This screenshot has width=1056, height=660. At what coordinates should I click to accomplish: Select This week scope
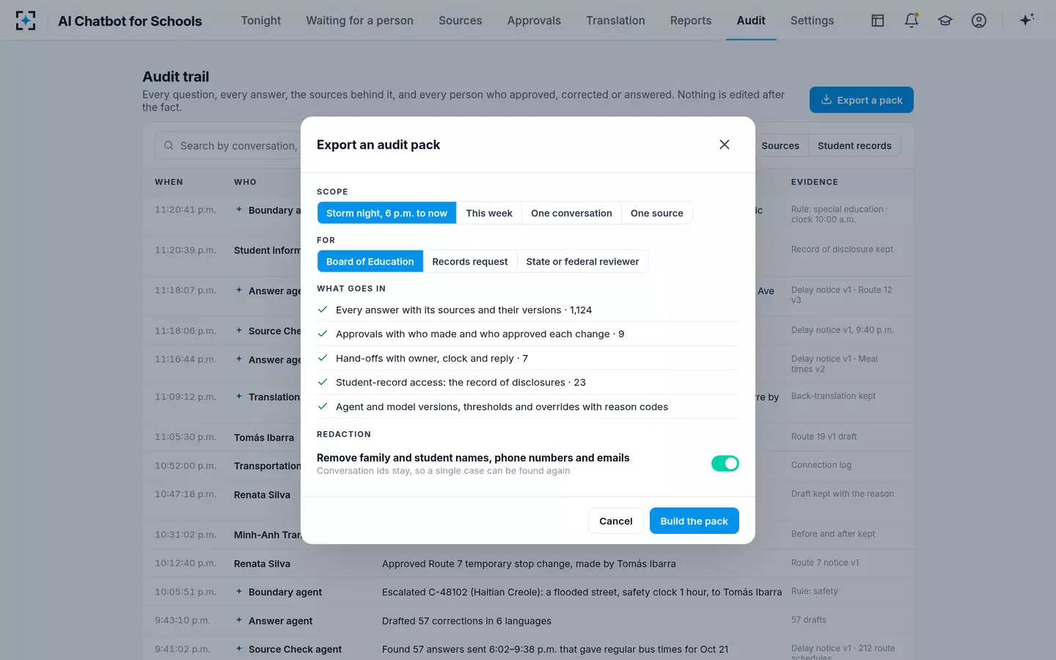pos(489,213)
